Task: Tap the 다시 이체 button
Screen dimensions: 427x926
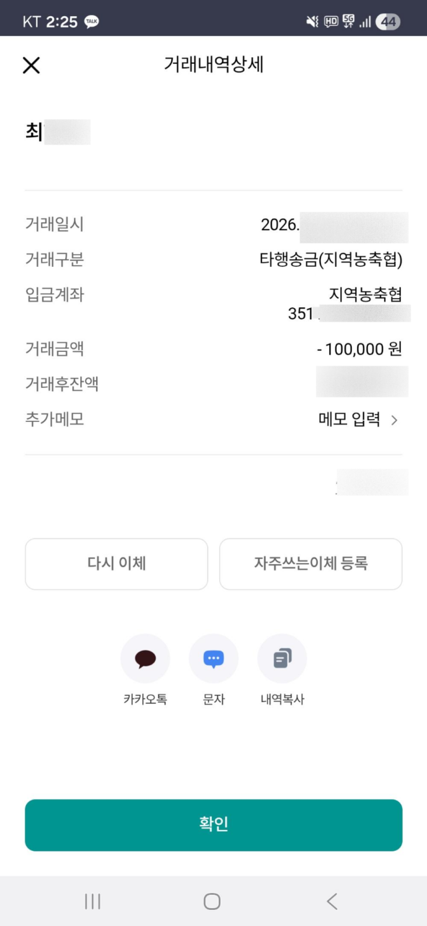Action: coord(117,564)
